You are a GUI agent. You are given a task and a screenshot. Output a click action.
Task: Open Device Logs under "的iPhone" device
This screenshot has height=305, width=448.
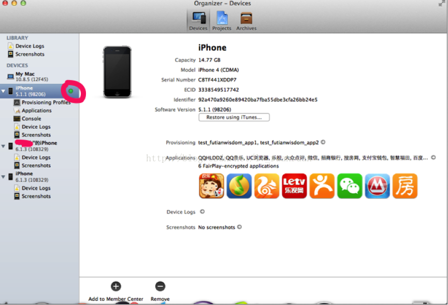[36, 157]
